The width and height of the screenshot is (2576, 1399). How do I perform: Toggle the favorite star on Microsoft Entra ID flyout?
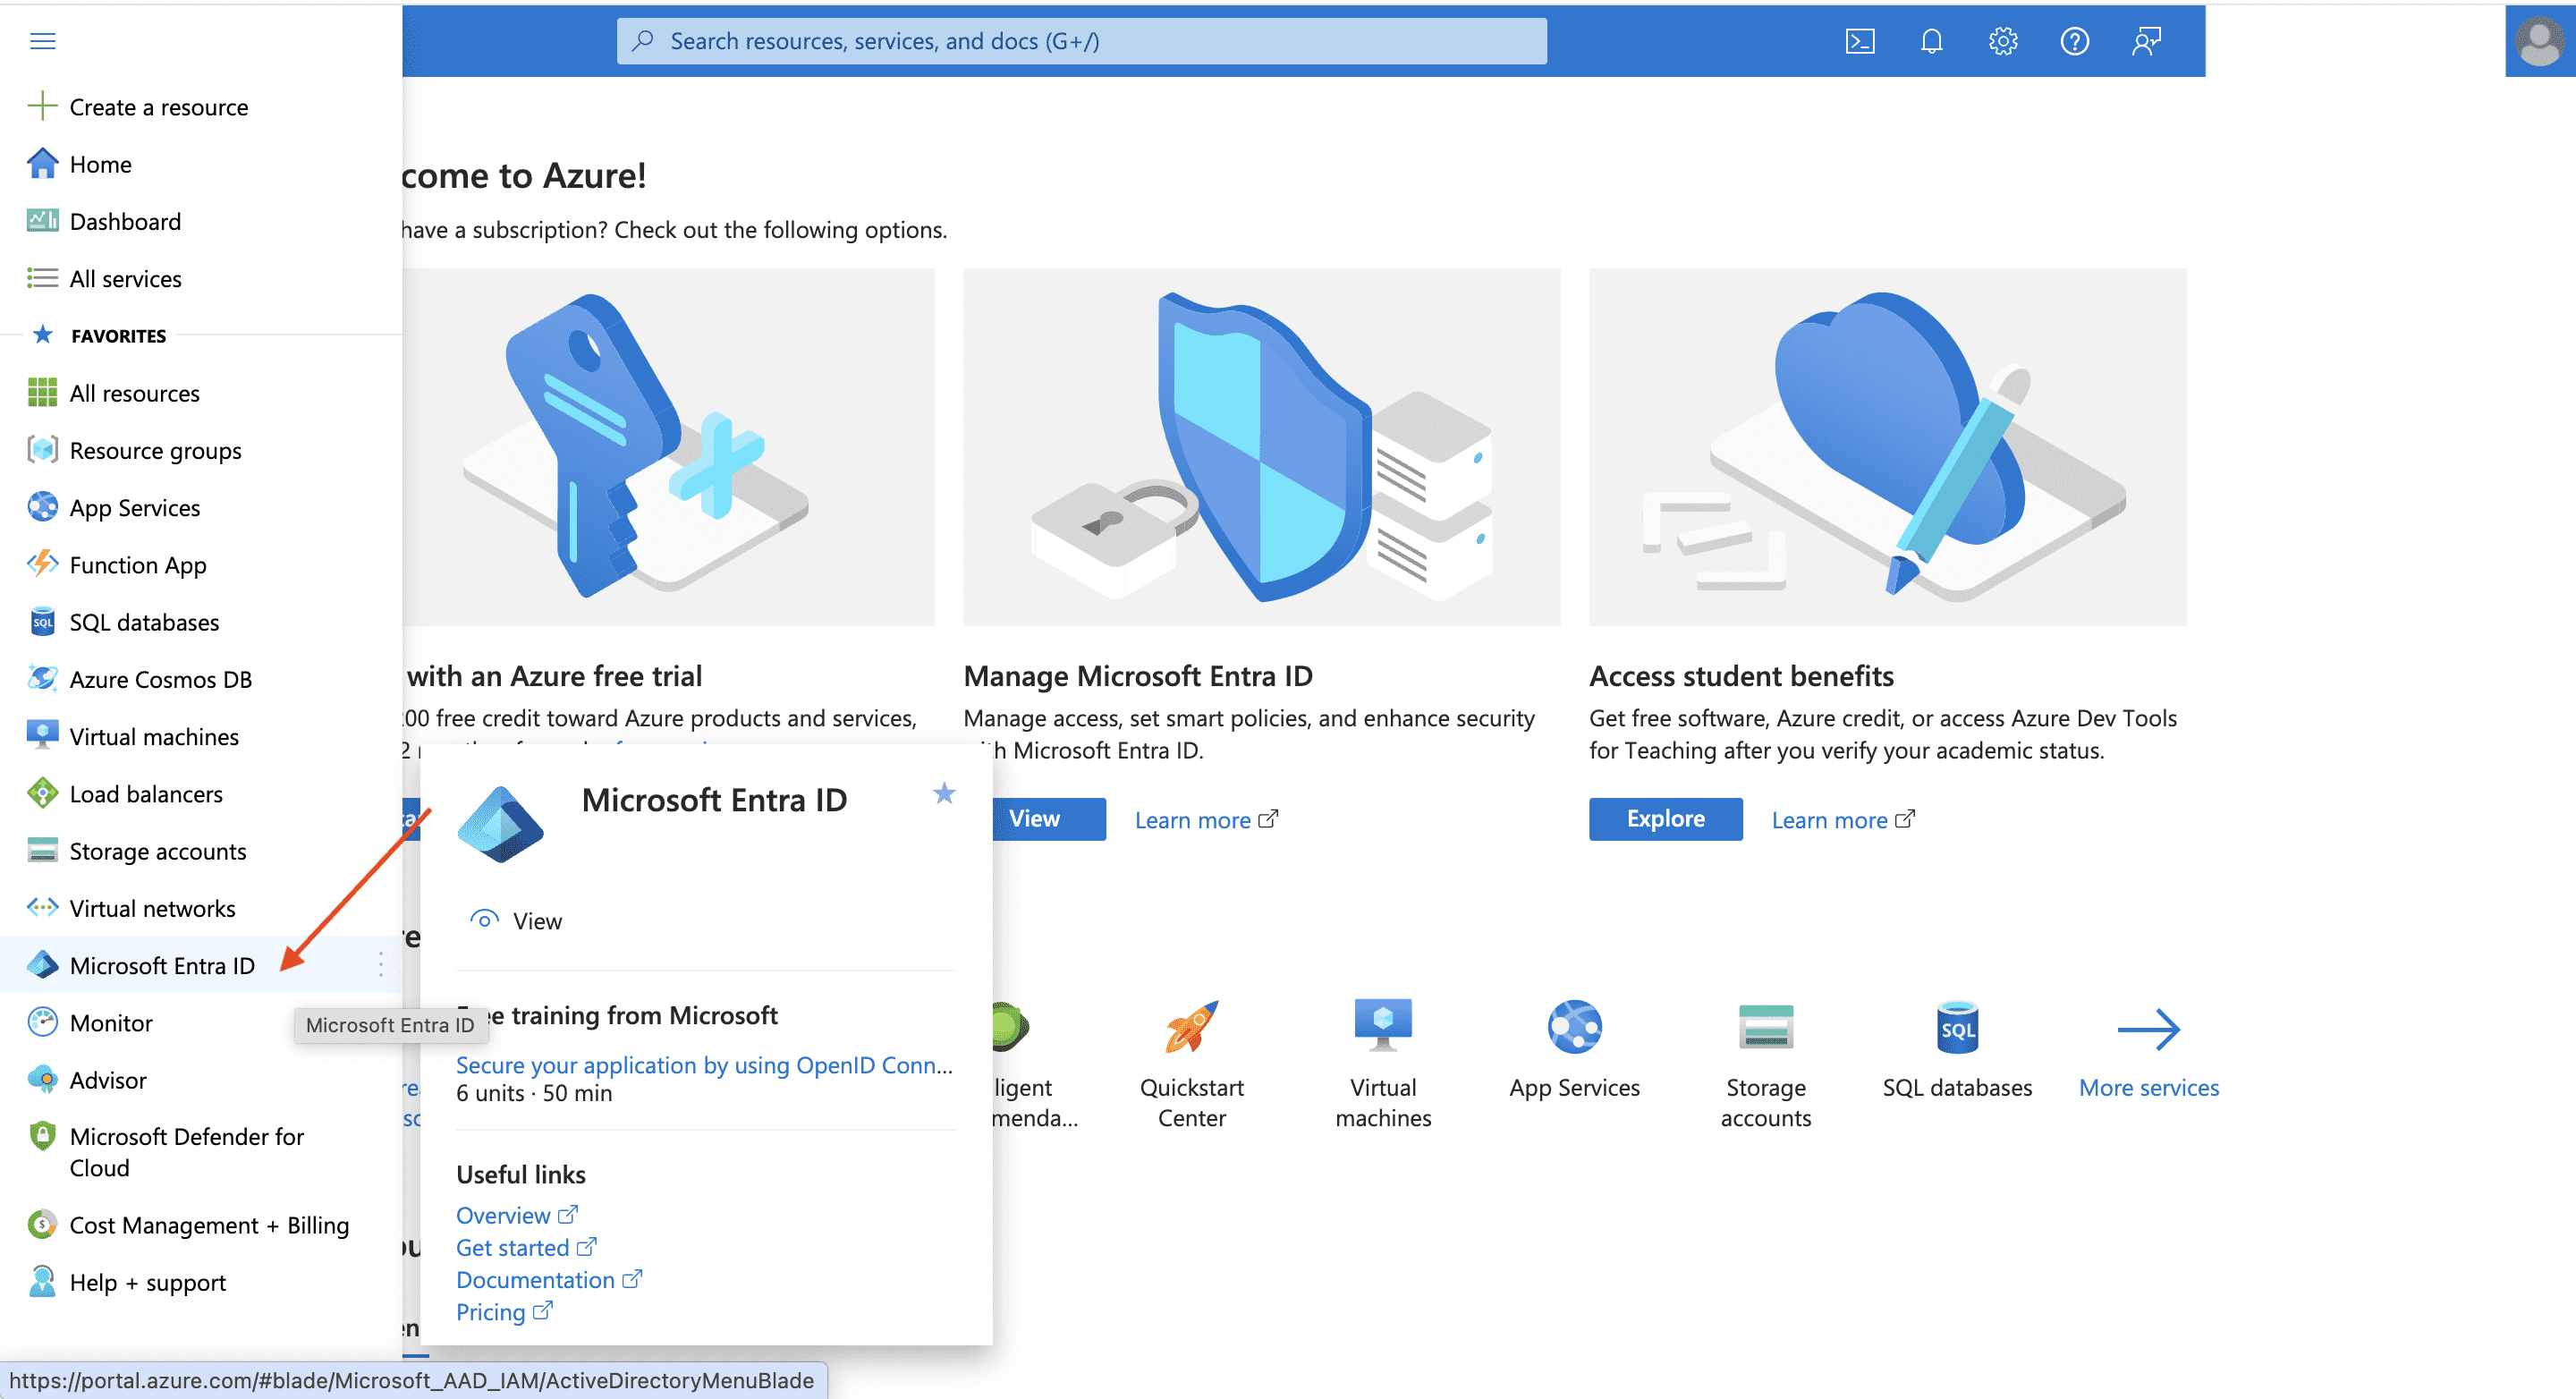point(943,793)
